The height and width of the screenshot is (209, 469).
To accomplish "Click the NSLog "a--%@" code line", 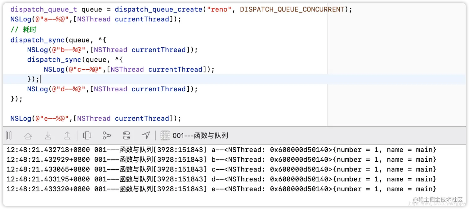I will point(96,19).
